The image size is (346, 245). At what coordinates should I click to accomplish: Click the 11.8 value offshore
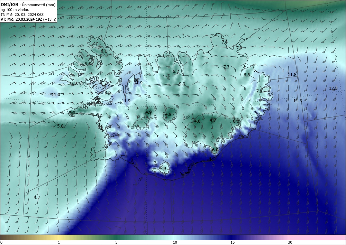point(292,75)
